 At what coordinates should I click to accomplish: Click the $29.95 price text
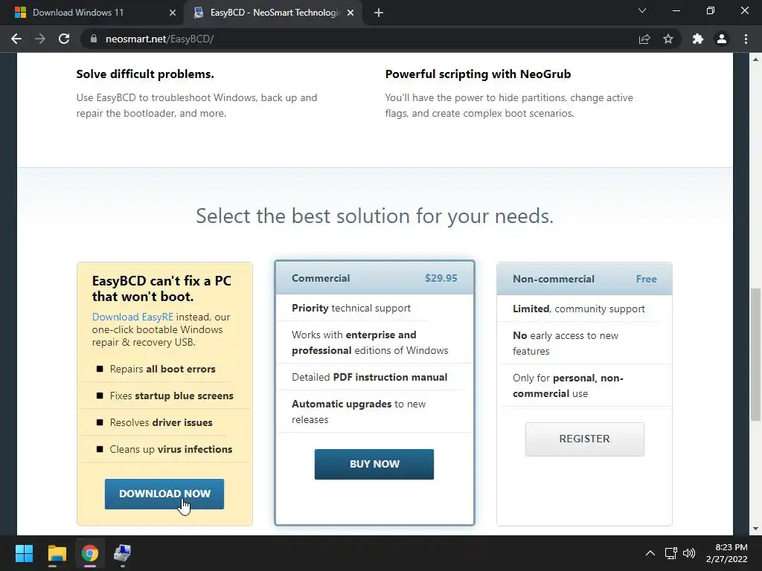click(441, 278)
